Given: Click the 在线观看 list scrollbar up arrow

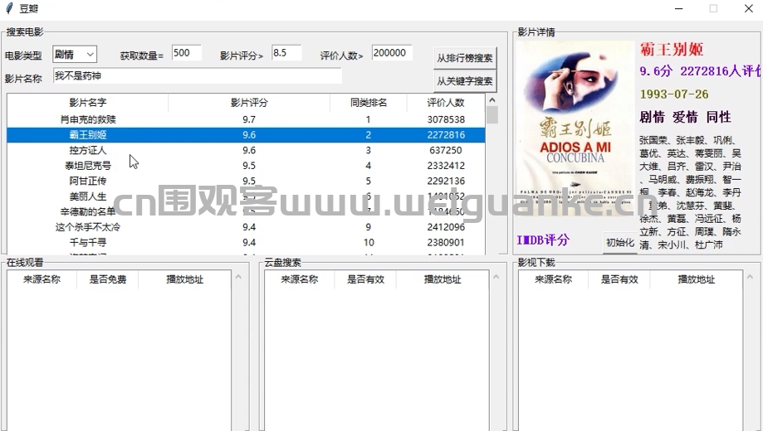Looking at the screenshot, I should [x=238, y=277].
